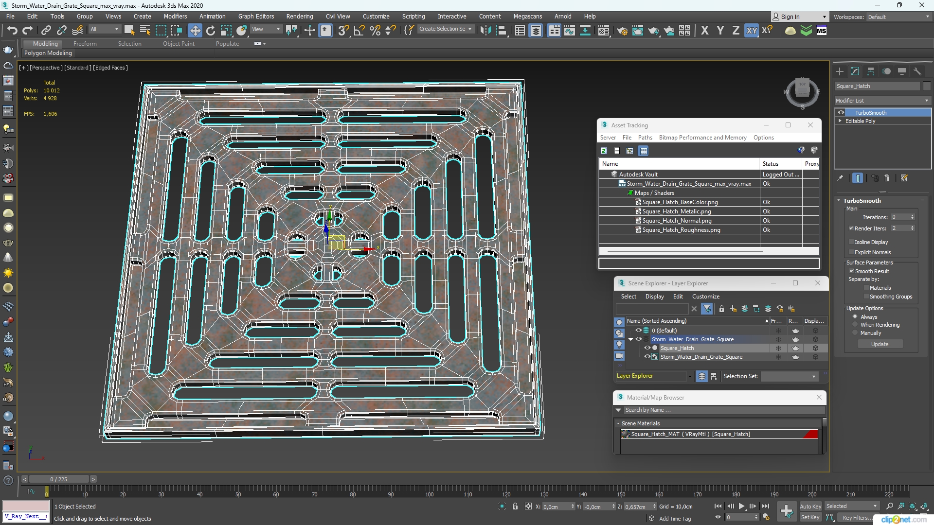This screenshot has width=934, height=525.
Task: Toggle the filter funnel in Layer Explorer
Action: [707, 309]
